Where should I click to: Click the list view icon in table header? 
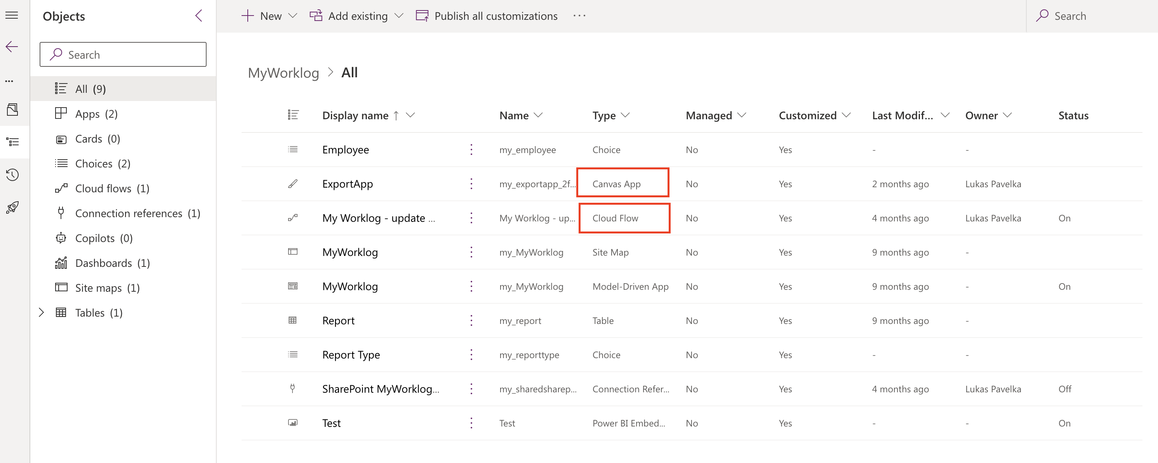pos(293,115)
